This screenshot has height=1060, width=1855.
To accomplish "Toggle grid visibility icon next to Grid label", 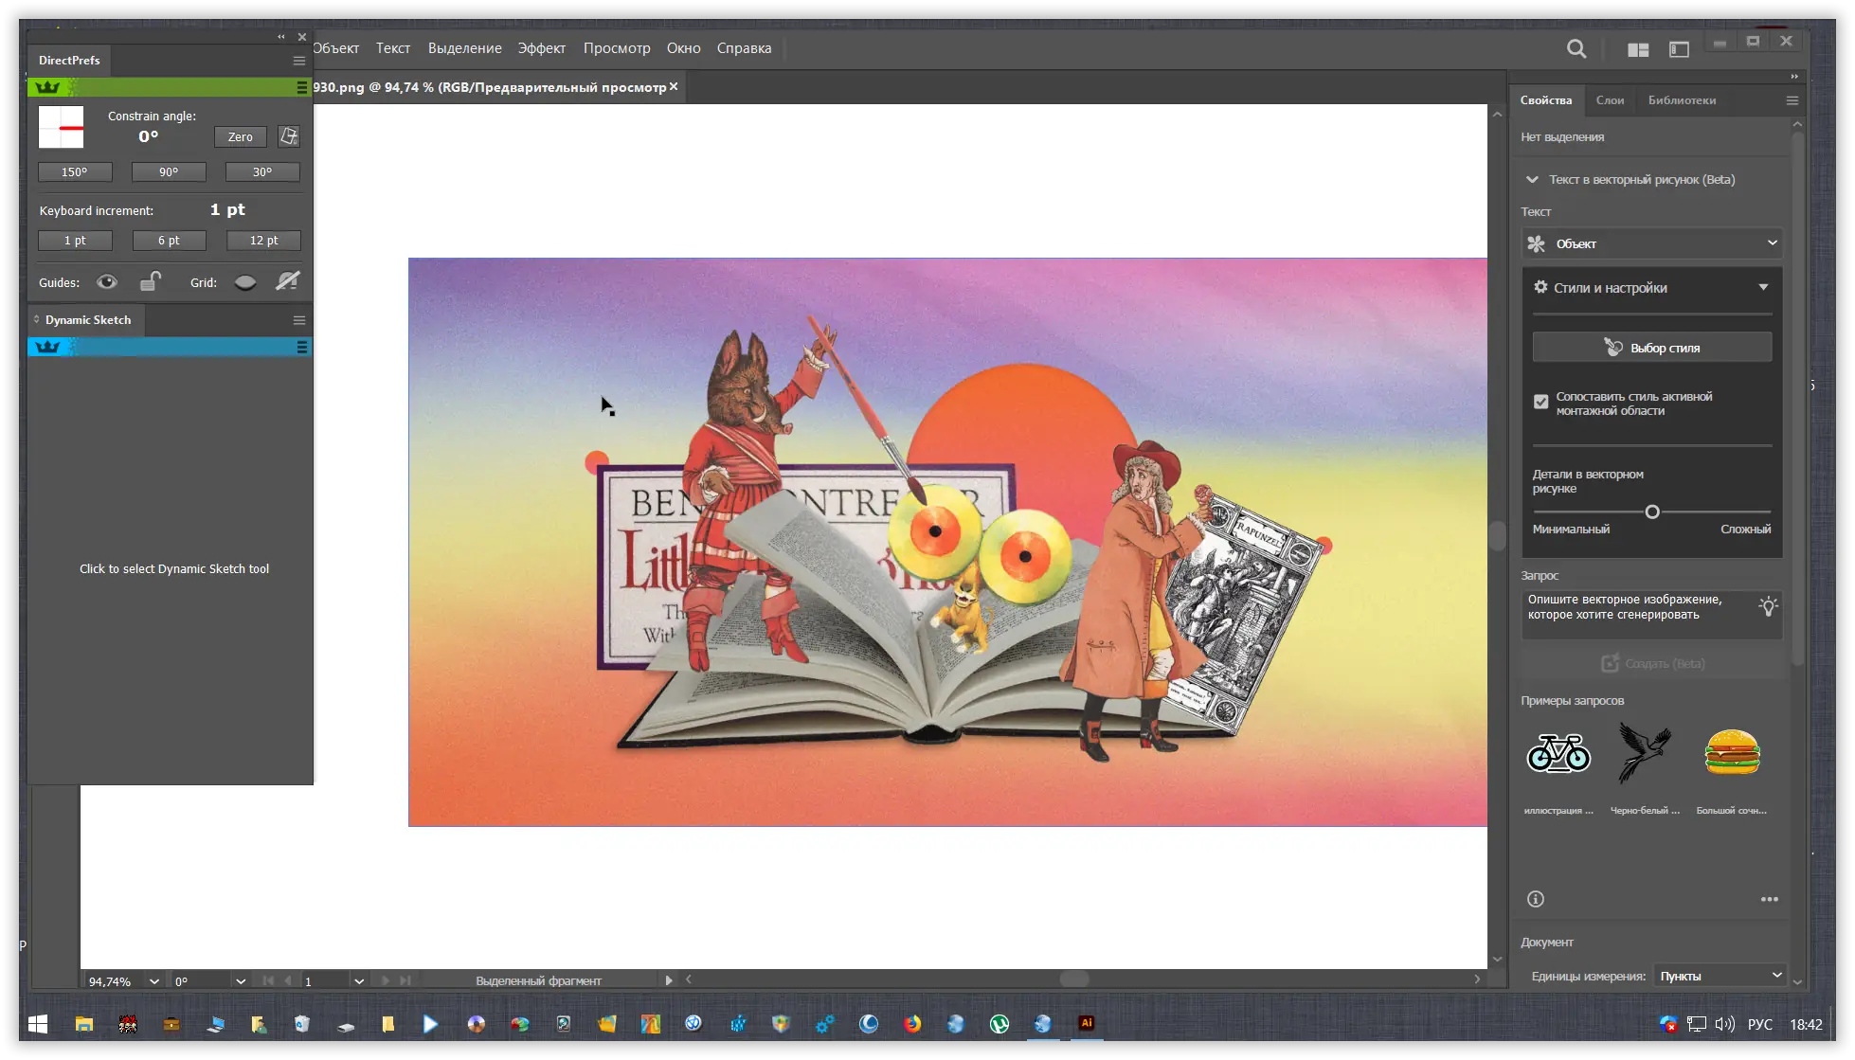I will (x=244, y=281).
